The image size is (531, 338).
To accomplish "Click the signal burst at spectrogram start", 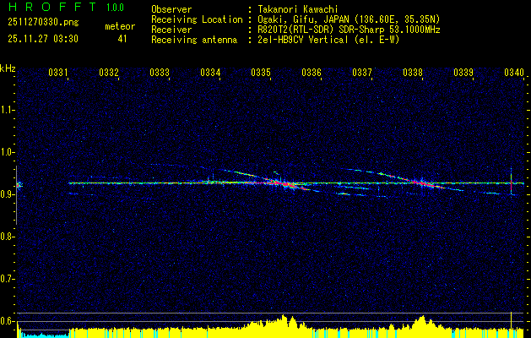I will tap(19, 185).
